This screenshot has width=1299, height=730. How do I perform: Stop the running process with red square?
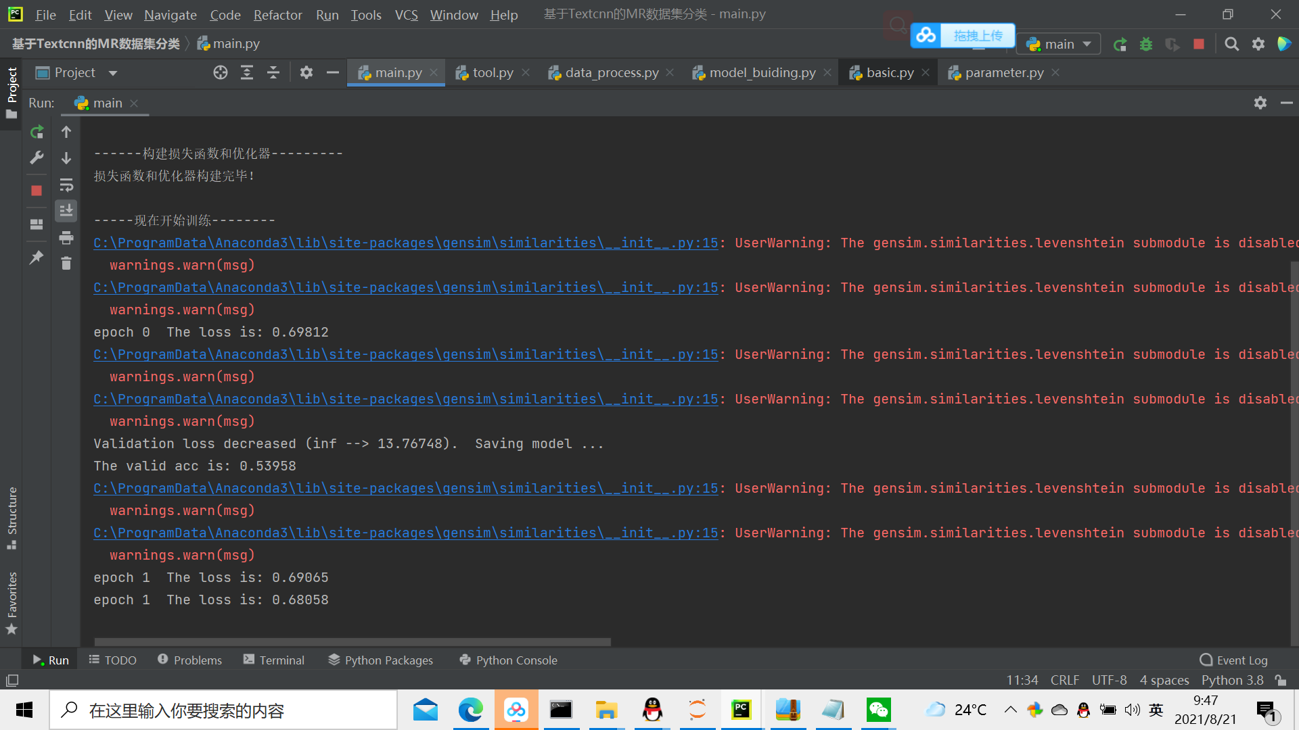37,191
